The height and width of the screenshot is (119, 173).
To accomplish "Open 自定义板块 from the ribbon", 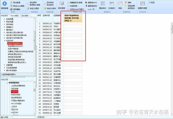I will pyautogui.click(x=50, y=8).
